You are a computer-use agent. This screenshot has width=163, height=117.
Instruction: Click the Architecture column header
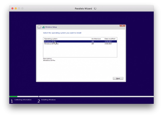(96, 39)
